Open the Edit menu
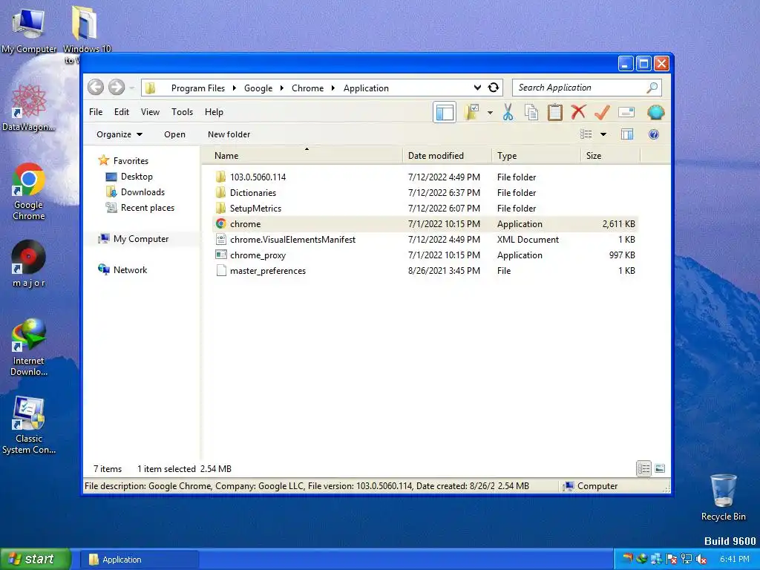 122,112
